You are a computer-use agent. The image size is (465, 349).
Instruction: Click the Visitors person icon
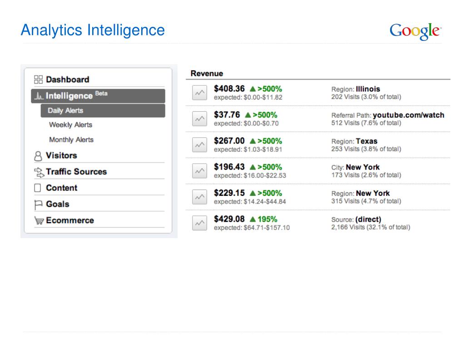[x=38, y=156]
